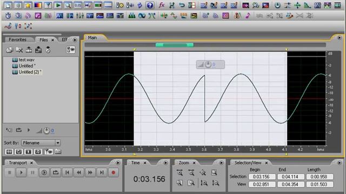
Task: Open the Sort By Filename dropdown
Action: pyautogui.click(x=41, y=143)
